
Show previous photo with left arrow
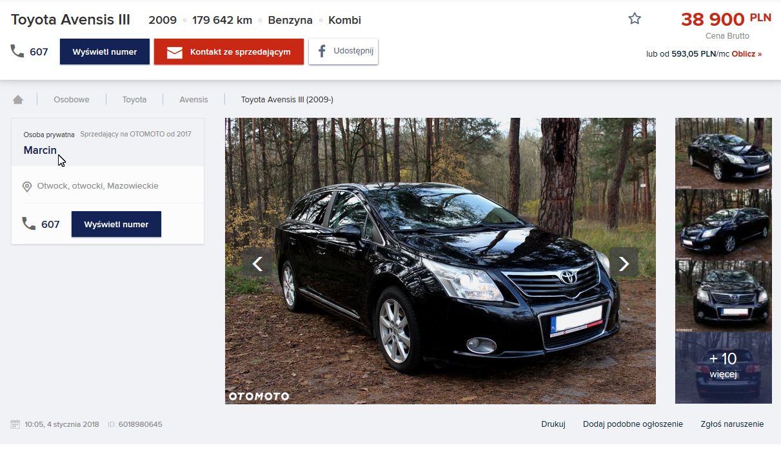[x=257, y=263]
